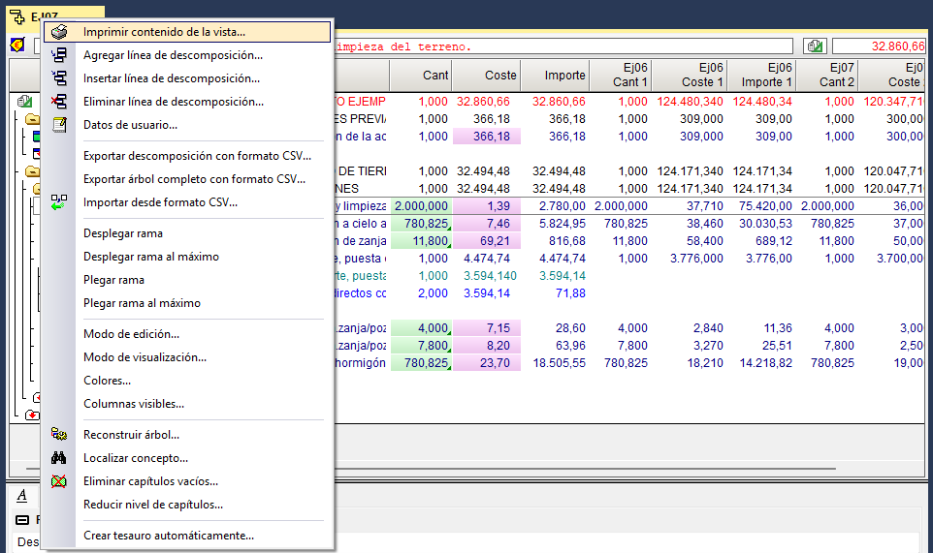Click the Datos de usuario notepad icon

[59, 125]
